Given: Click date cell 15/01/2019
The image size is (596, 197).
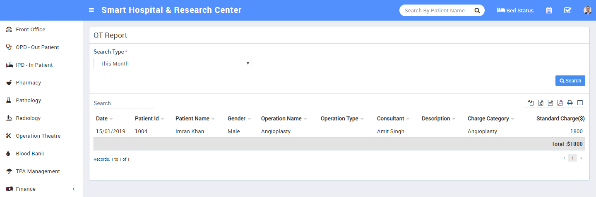Looking at the screenshot, I should [111, 131].
